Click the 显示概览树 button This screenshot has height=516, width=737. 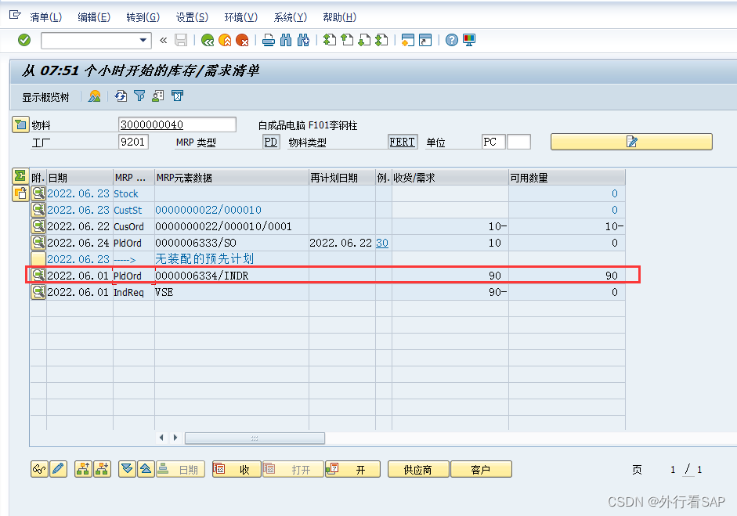pyautogui.click(x=45, y=97)
